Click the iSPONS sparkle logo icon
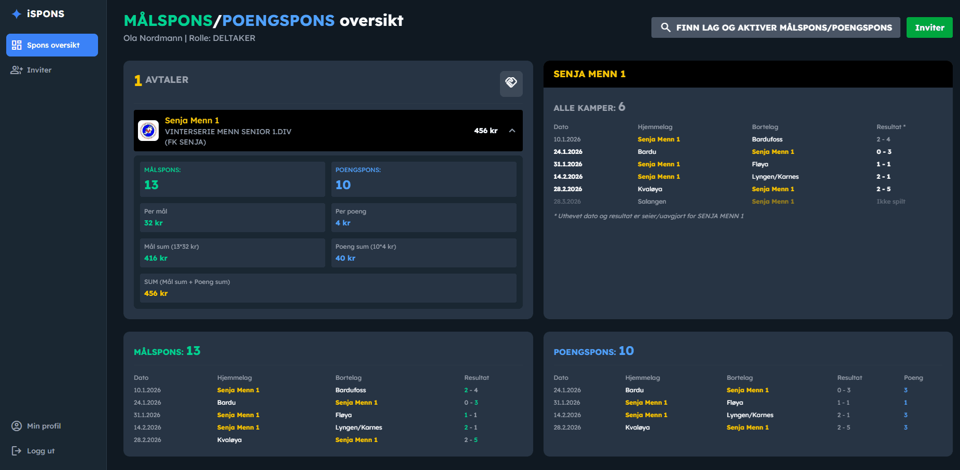The height and width of the screenshot is (470, 960). [16, 14]
